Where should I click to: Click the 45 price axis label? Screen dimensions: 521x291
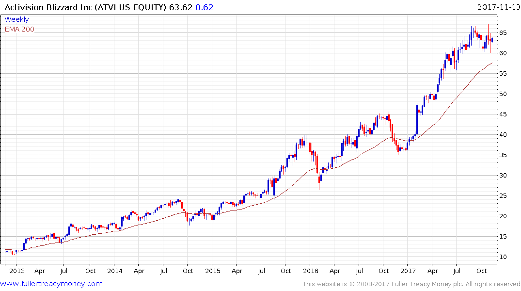coord(503,114)
